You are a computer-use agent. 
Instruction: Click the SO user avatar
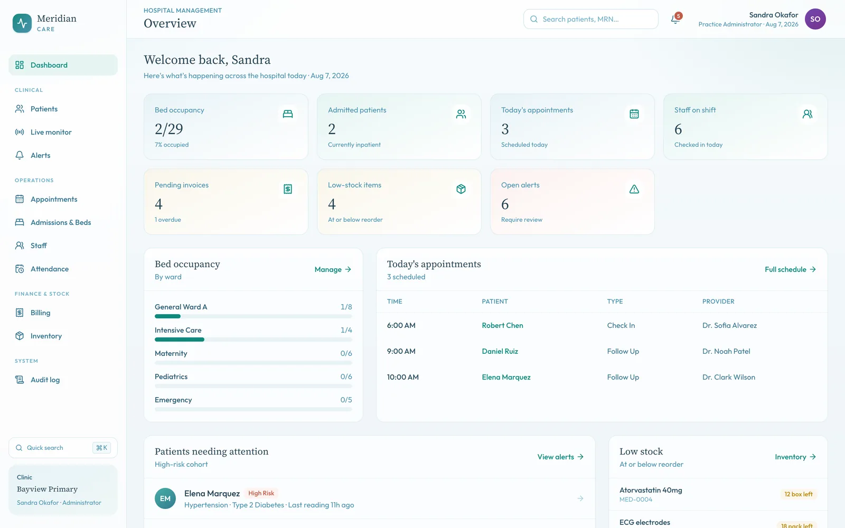click(x=815, y=19)
